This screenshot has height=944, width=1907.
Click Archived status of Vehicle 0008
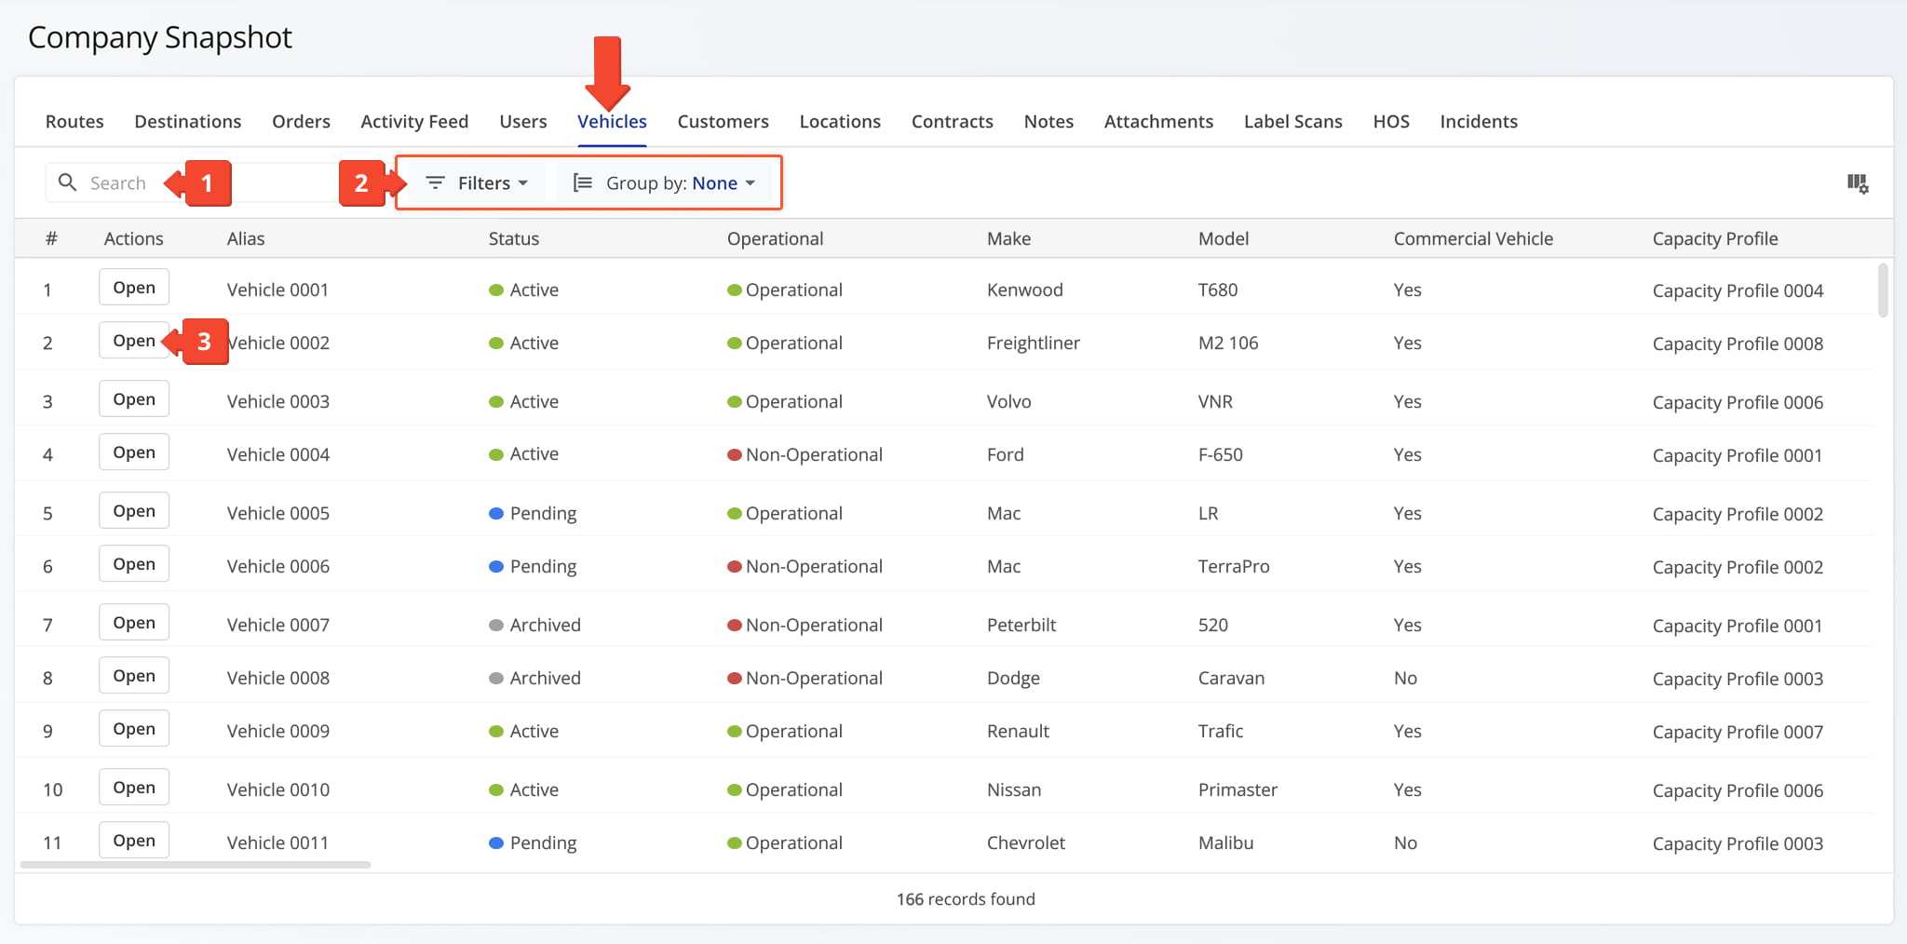535,678
